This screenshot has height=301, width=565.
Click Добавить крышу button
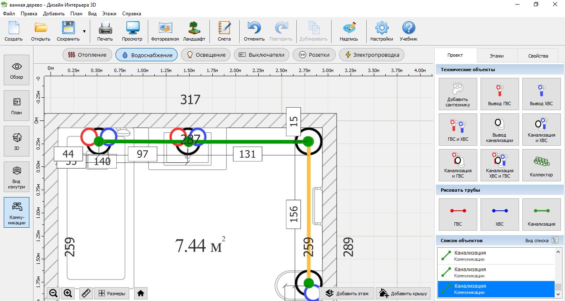pos(403,293)
